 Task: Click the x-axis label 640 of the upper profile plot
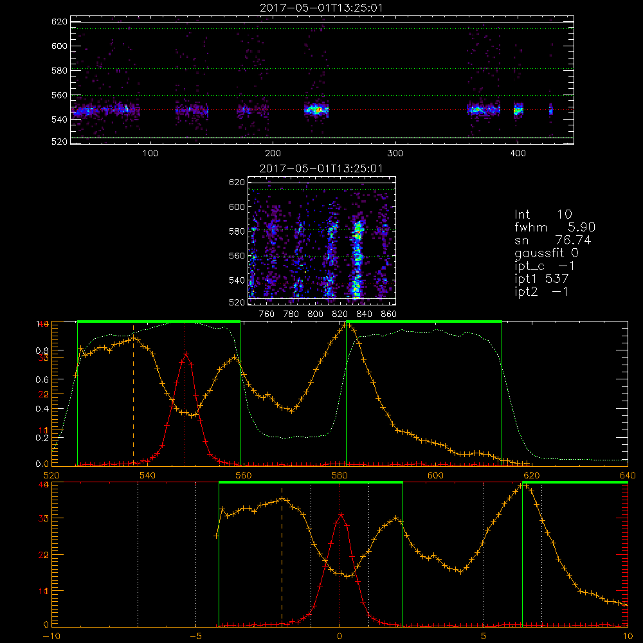pos(628,476)
